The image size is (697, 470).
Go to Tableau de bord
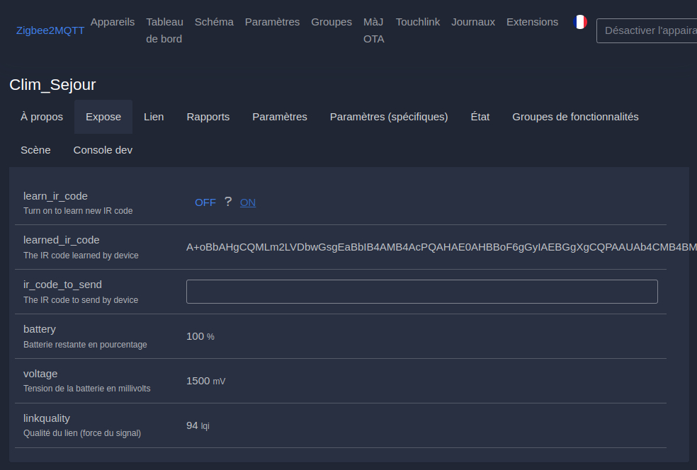click(x=164, y=30)
